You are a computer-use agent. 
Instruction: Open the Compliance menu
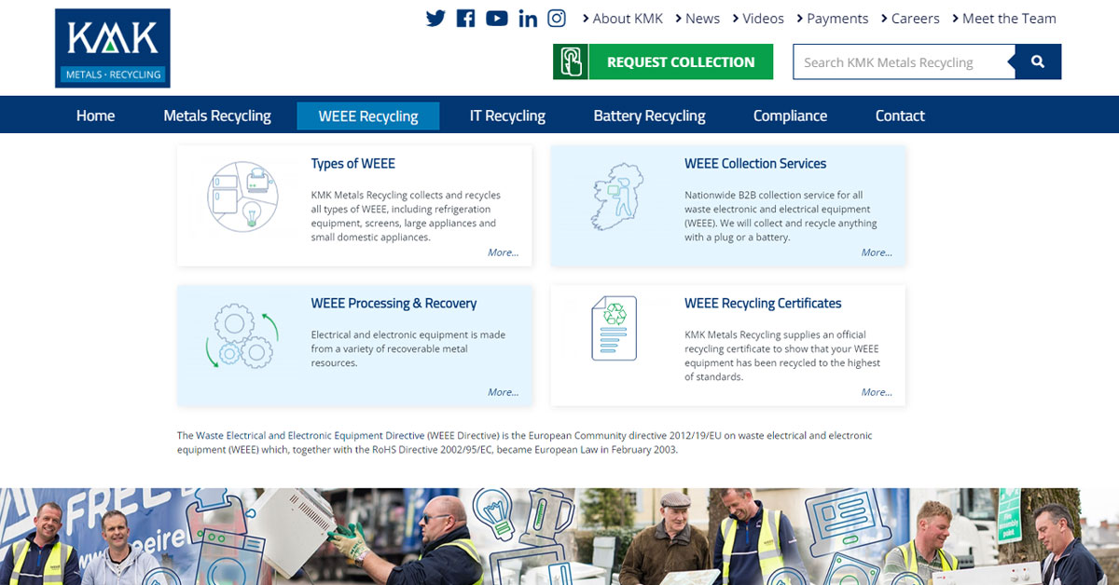point(791,116)
